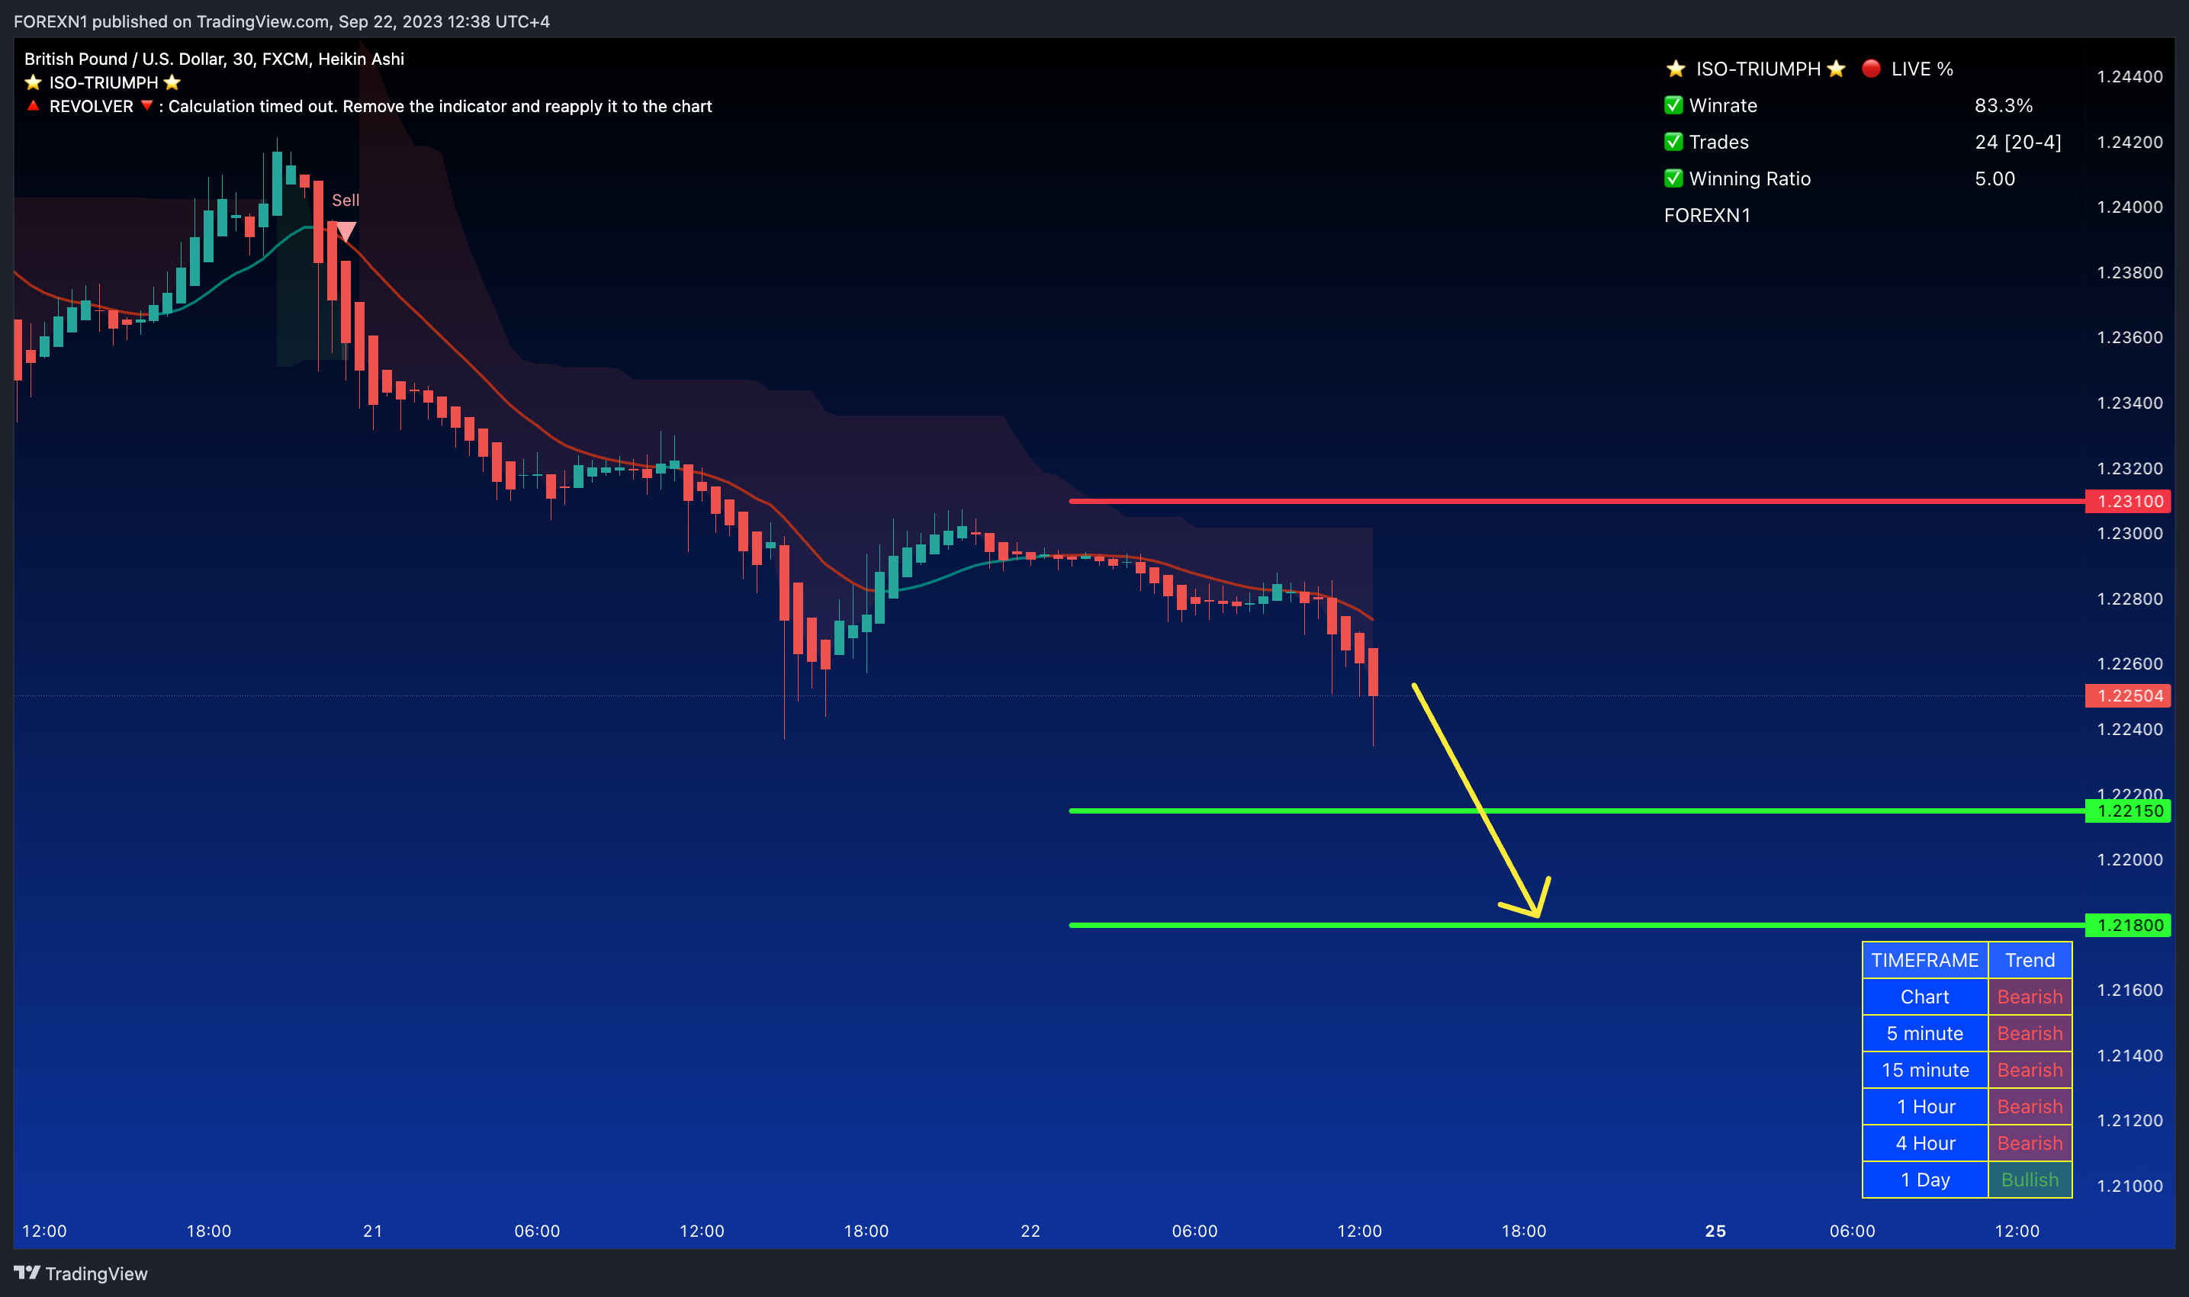Click the 5 minute row label

pos(1925,1034)
